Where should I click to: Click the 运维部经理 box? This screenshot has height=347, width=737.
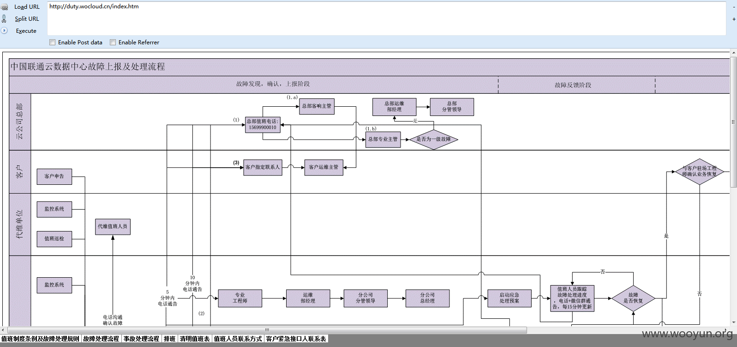coord(308,298)
